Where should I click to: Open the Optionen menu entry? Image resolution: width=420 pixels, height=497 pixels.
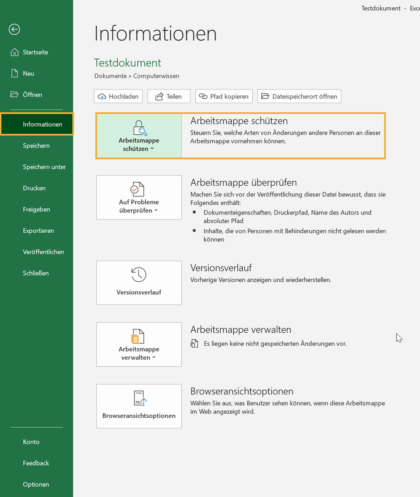(x=36, y=484)
